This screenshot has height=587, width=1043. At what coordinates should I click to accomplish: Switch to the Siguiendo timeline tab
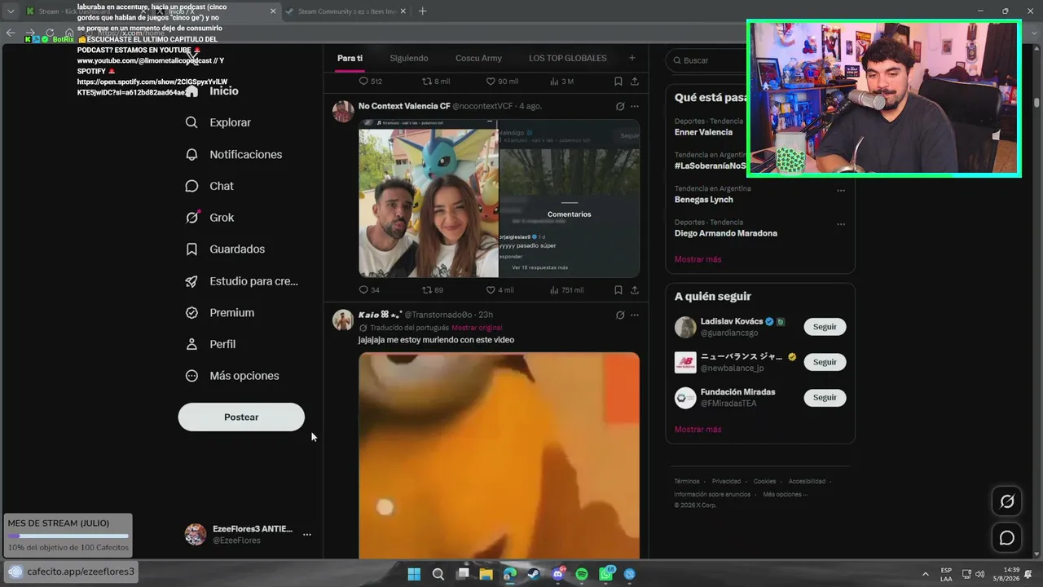409,59
